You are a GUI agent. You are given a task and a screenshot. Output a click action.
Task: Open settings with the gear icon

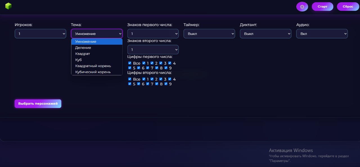[302, 7]
